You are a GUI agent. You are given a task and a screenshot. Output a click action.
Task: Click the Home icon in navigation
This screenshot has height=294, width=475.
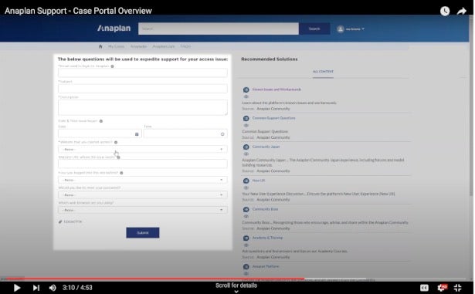(100, 46)
